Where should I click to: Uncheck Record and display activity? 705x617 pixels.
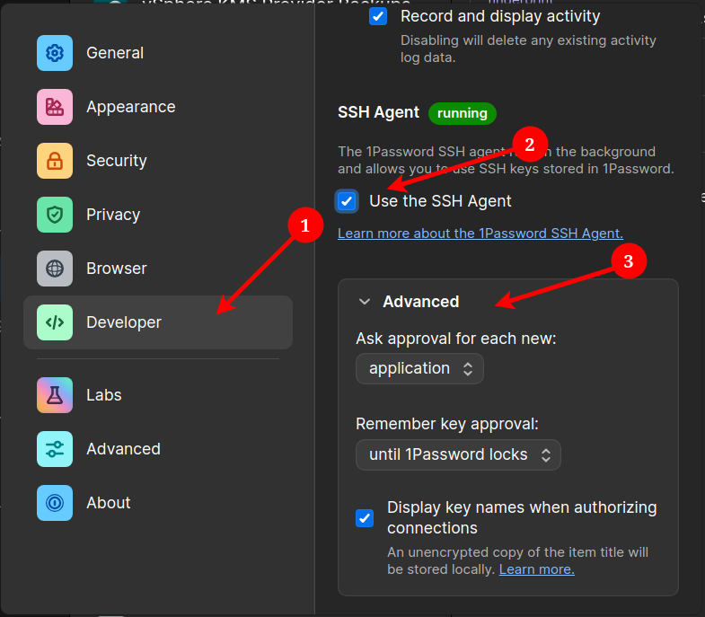point(378,17)
